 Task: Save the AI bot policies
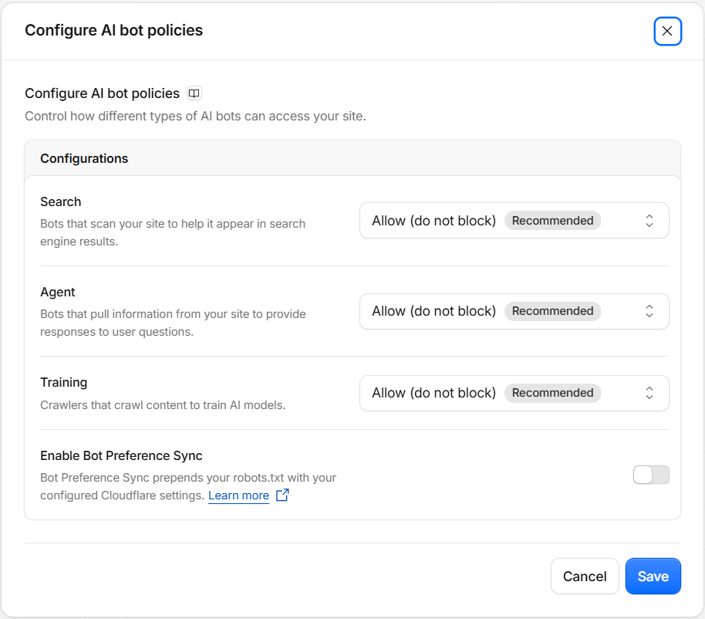coord(653,577)
